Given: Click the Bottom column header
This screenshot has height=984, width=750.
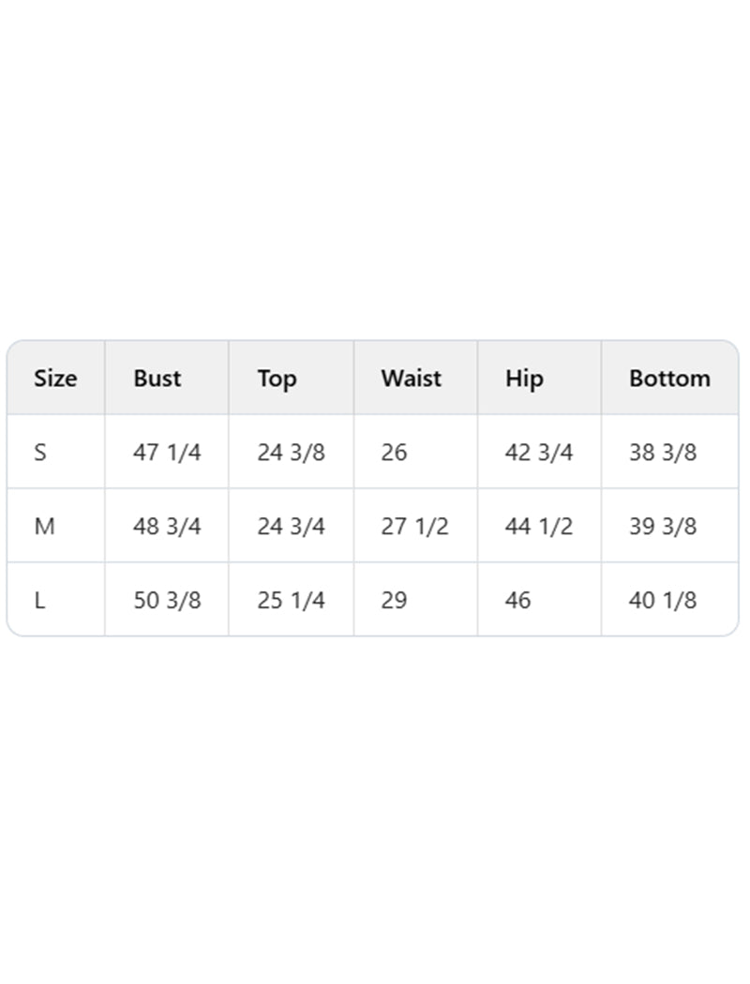Looking at the screenshot, I should click(x=669, y=379).
